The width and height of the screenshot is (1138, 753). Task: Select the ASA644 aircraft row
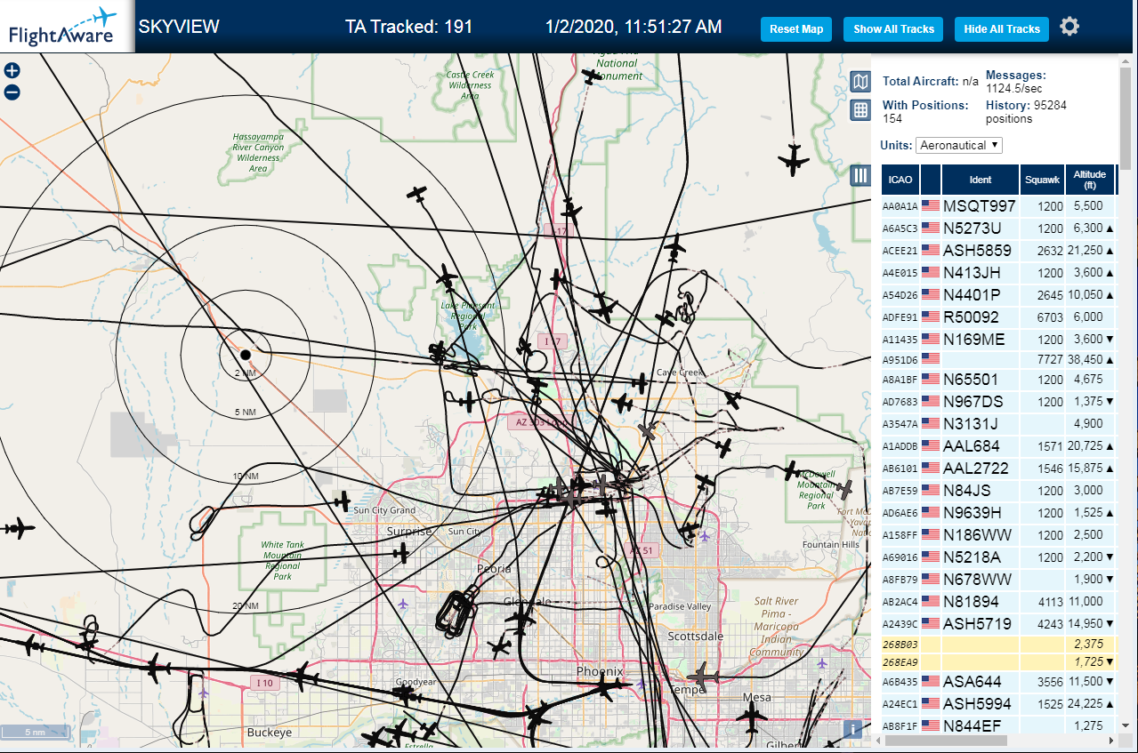pos(998,682)
